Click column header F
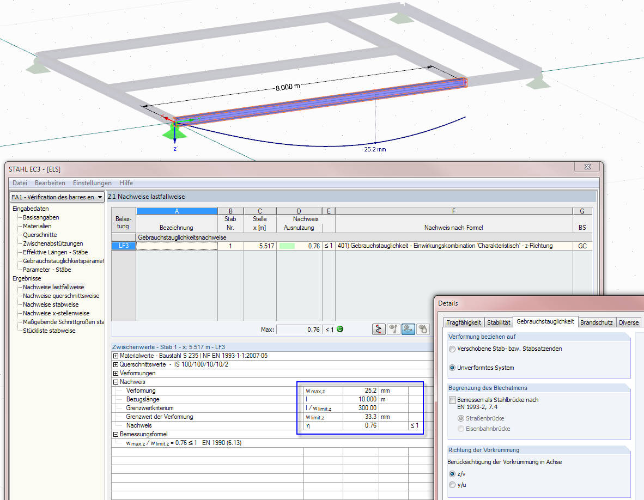This screenshot has height=500, width=644. tap(454, 211)
